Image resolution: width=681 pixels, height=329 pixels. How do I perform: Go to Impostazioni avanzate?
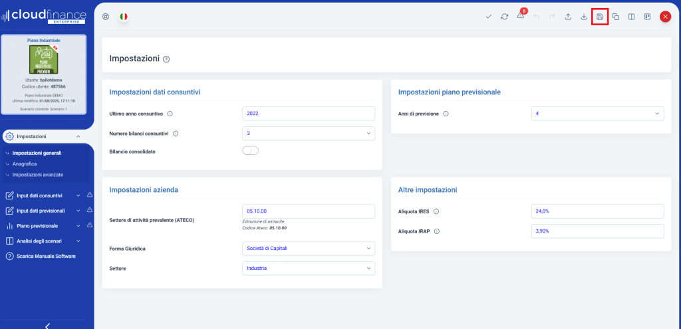(x=38, y=174)
